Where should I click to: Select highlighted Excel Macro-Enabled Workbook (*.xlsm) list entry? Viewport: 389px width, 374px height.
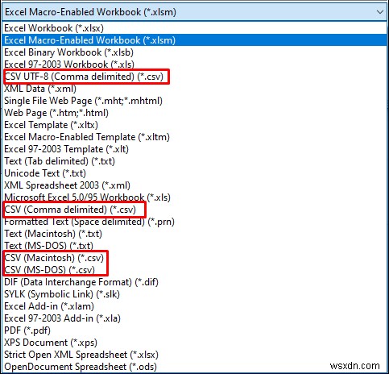pos(194,40)
